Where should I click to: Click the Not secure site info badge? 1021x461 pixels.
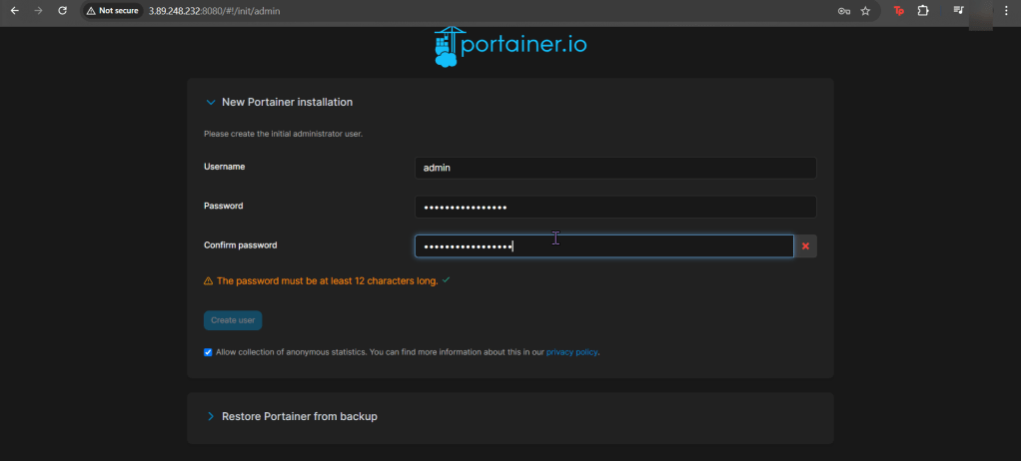tap(112, 11)
